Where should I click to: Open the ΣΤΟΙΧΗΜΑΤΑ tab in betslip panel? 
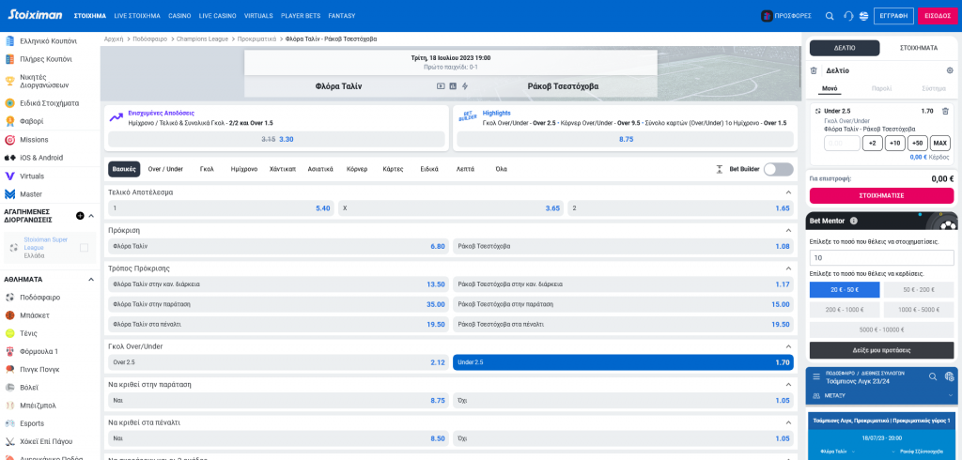point(919,48)
